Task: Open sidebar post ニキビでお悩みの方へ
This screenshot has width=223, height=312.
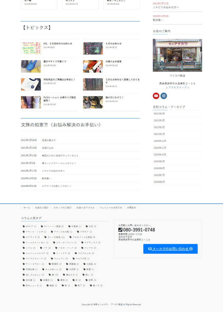Action: (166, 7)
